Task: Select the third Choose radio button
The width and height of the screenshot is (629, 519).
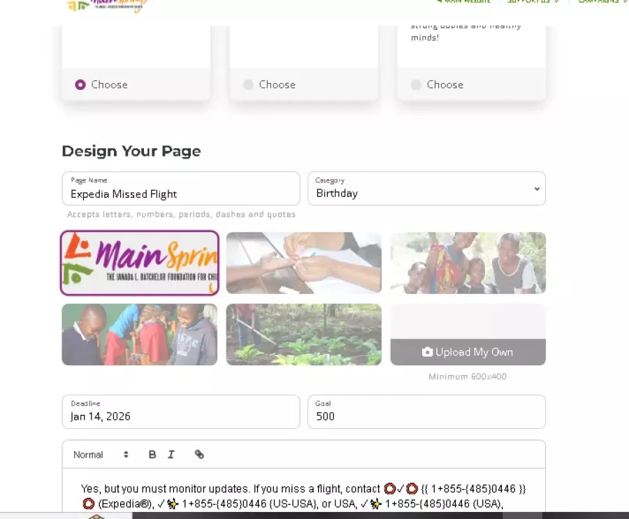Action: (x=416, y=85)
